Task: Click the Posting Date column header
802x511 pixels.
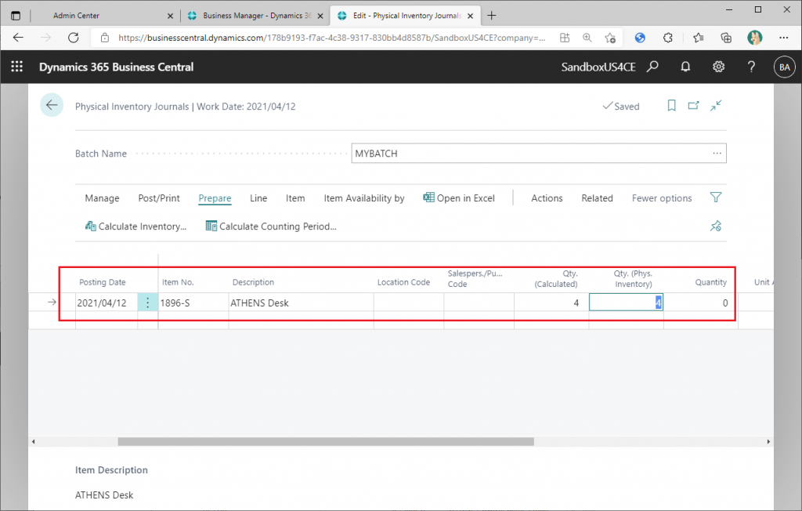Action: [x=103, y=282]
